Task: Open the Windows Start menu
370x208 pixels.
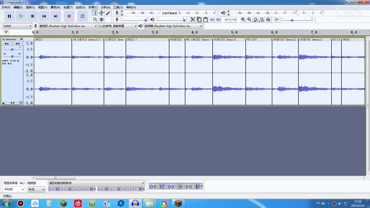Action: coord(6,203)
